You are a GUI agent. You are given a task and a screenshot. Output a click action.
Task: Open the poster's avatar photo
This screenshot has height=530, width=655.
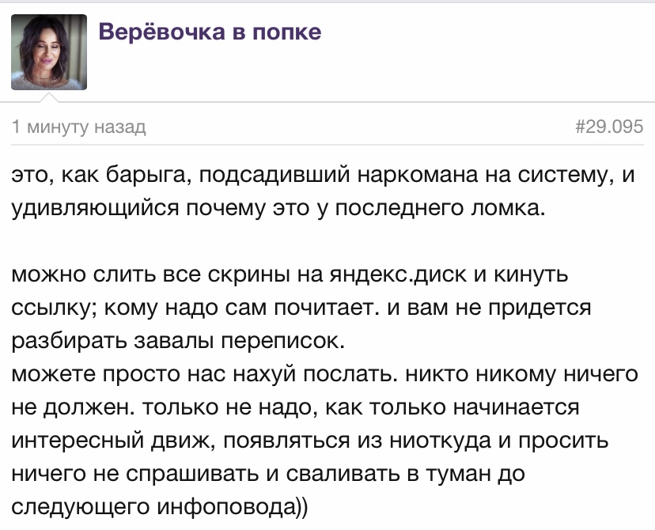49,52
